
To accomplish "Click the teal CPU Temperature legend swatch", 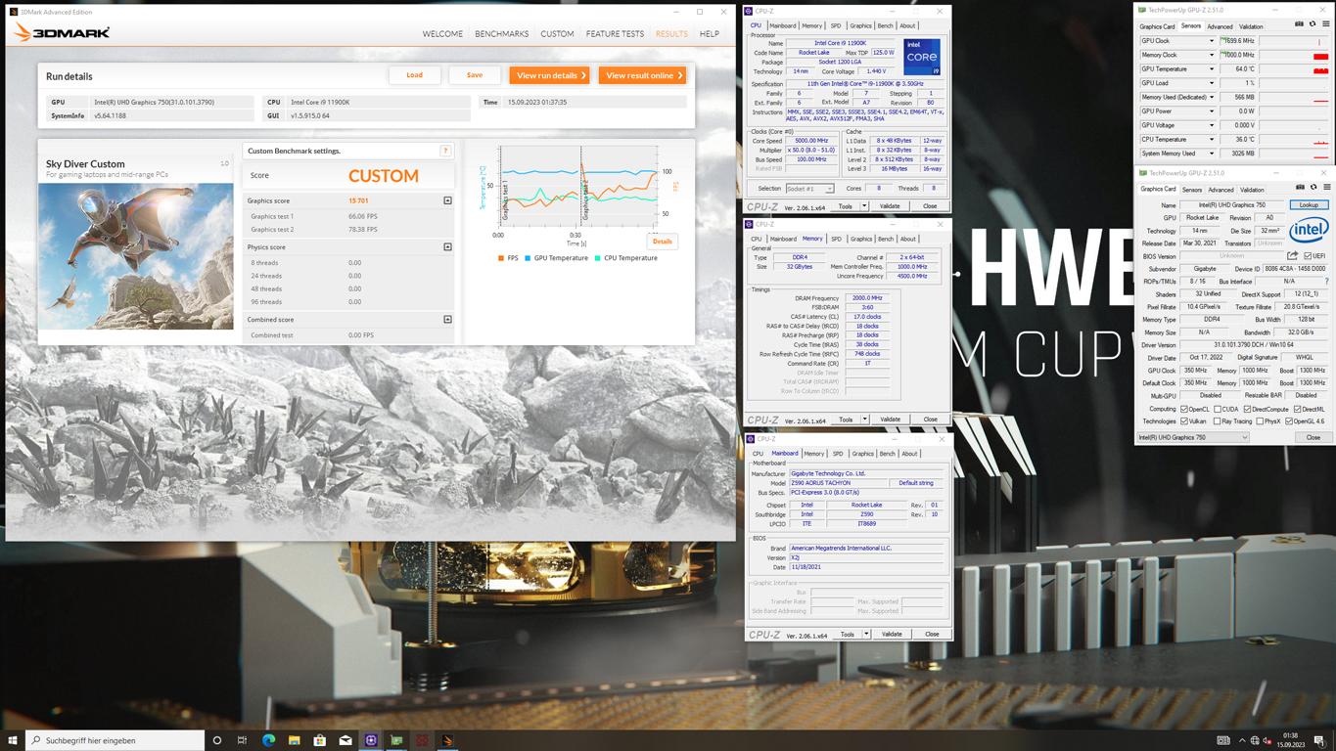I will click(x=598, y=258).
